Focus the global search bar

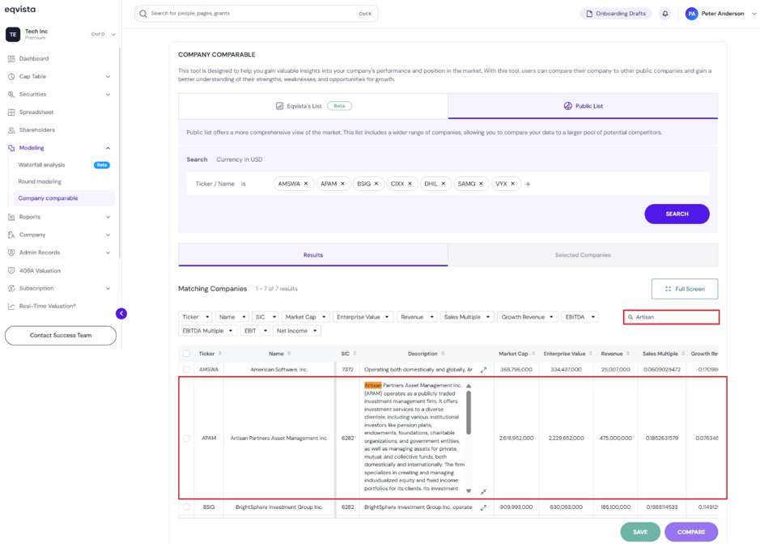point(257,14)
